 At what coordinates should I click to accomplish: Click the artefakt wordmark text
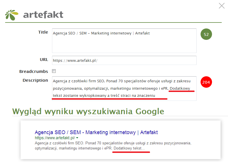(43, 15)
